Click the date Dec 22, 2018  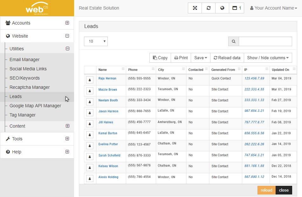[281, 166]
